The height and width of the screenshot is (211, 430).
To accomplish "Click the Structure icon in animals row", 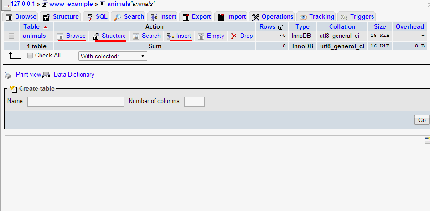I will (x=95, y=36).
